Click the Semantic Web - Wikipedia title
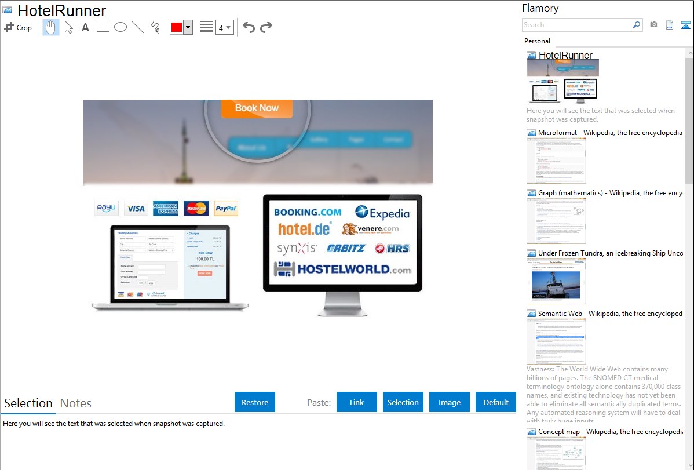The height and width of the screenshot is (470, 694). [610, 313]
